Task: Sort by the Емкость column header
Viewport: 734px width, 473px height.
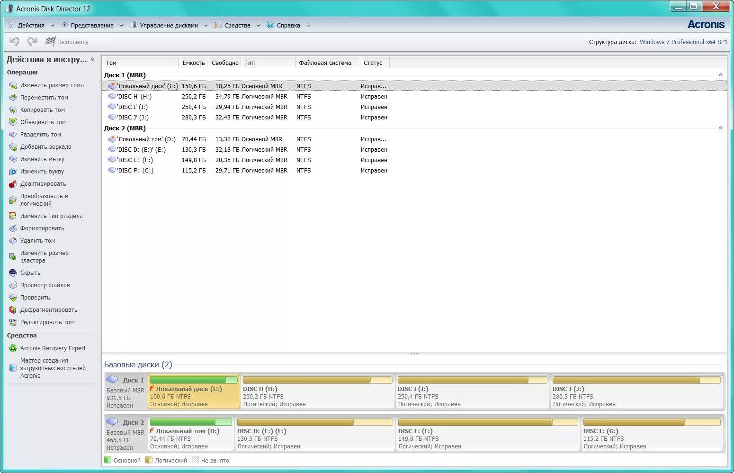Action: click(193, 63)
